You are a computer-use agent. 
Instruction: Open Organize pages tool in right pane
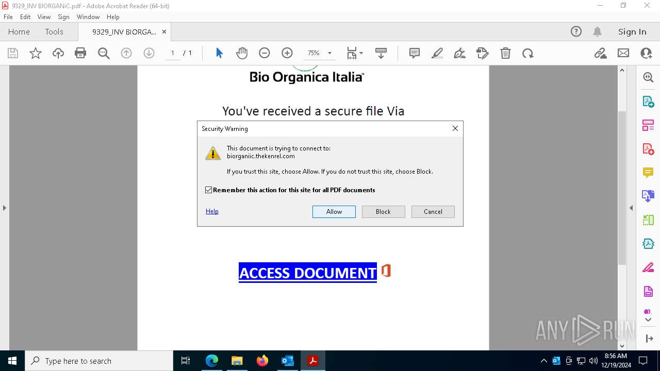[x=648, y=125]
